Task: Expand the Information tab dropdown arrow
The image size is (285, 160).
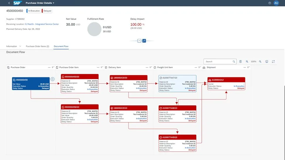Action: point(20,46)
